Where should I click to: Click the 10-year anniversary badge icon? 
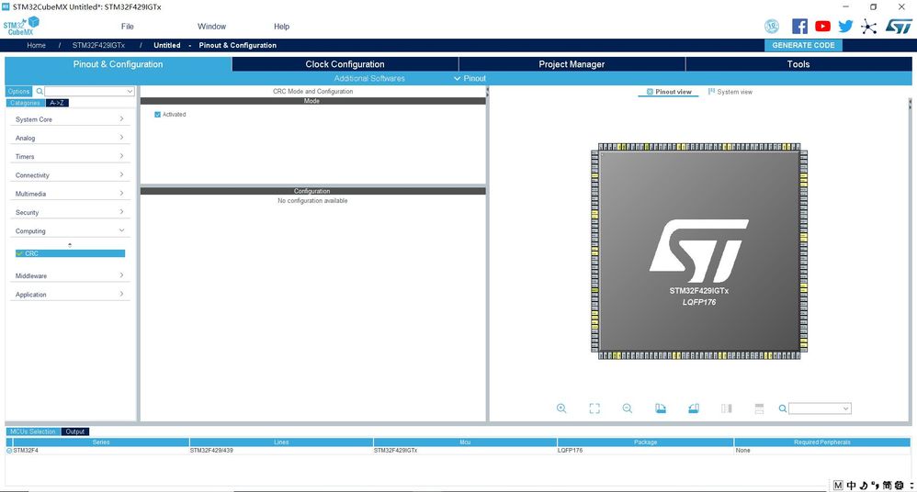coord(772,27)
